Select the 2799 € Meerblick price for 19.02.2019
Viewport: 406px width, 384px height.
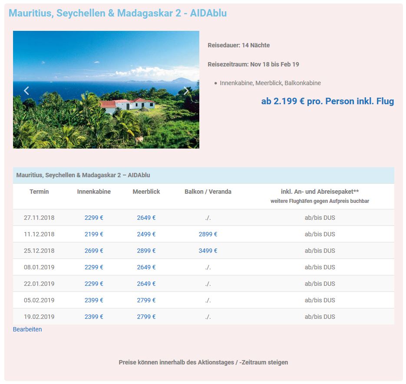(x=146, y=317)
